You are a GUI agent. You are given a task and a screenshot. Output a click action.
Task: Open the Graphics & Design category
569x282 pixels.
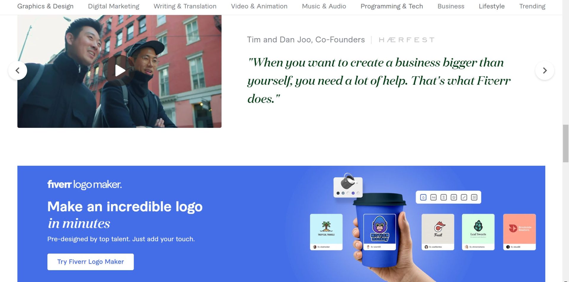(45, 6)
